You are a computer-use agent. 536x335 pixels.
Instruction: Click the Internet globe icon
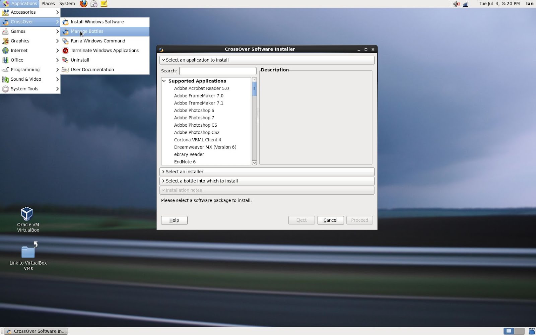click(5, 50)
